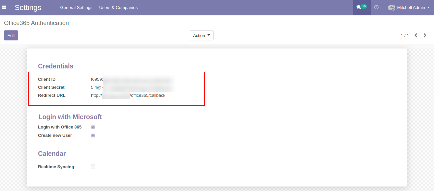Click the Settings app title

[28, 7]
